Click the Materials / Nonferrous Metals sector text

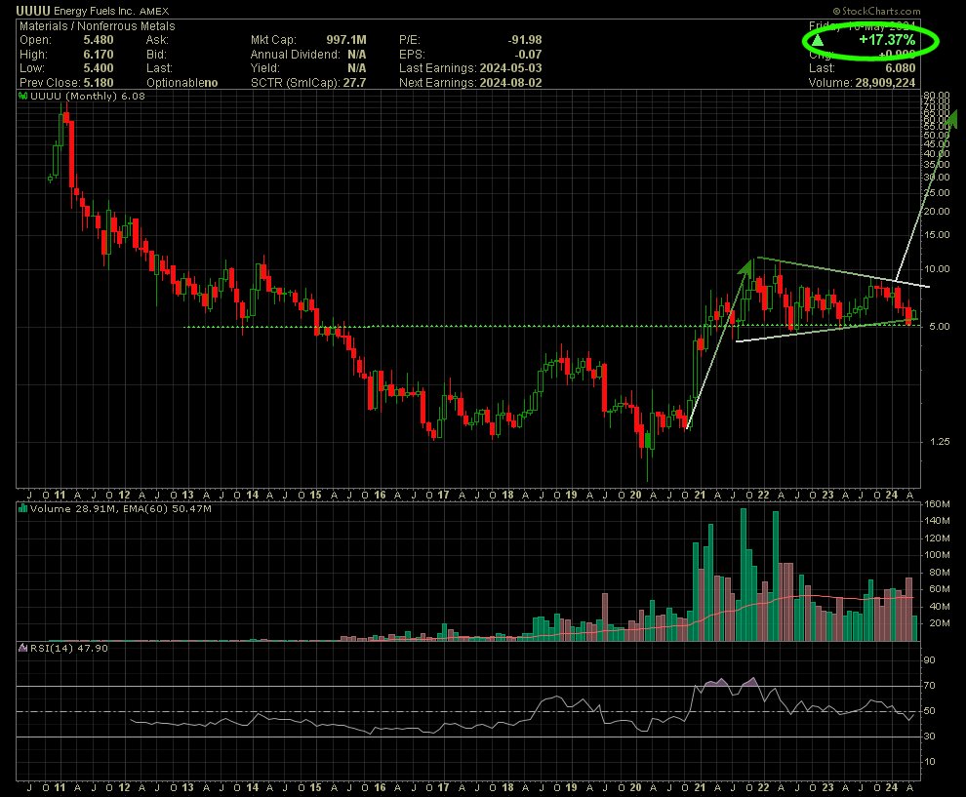point(96,25)
